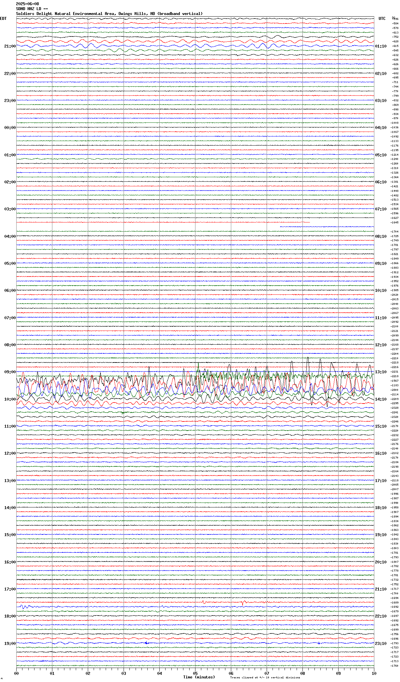Screen dimensions: 400x682
Task: Click the 10:00 EDT hour label
Action: (x=10, y=399)
